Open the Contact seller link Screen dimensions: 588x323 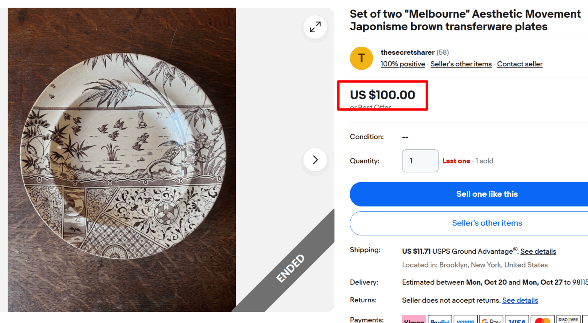point(519,64)
